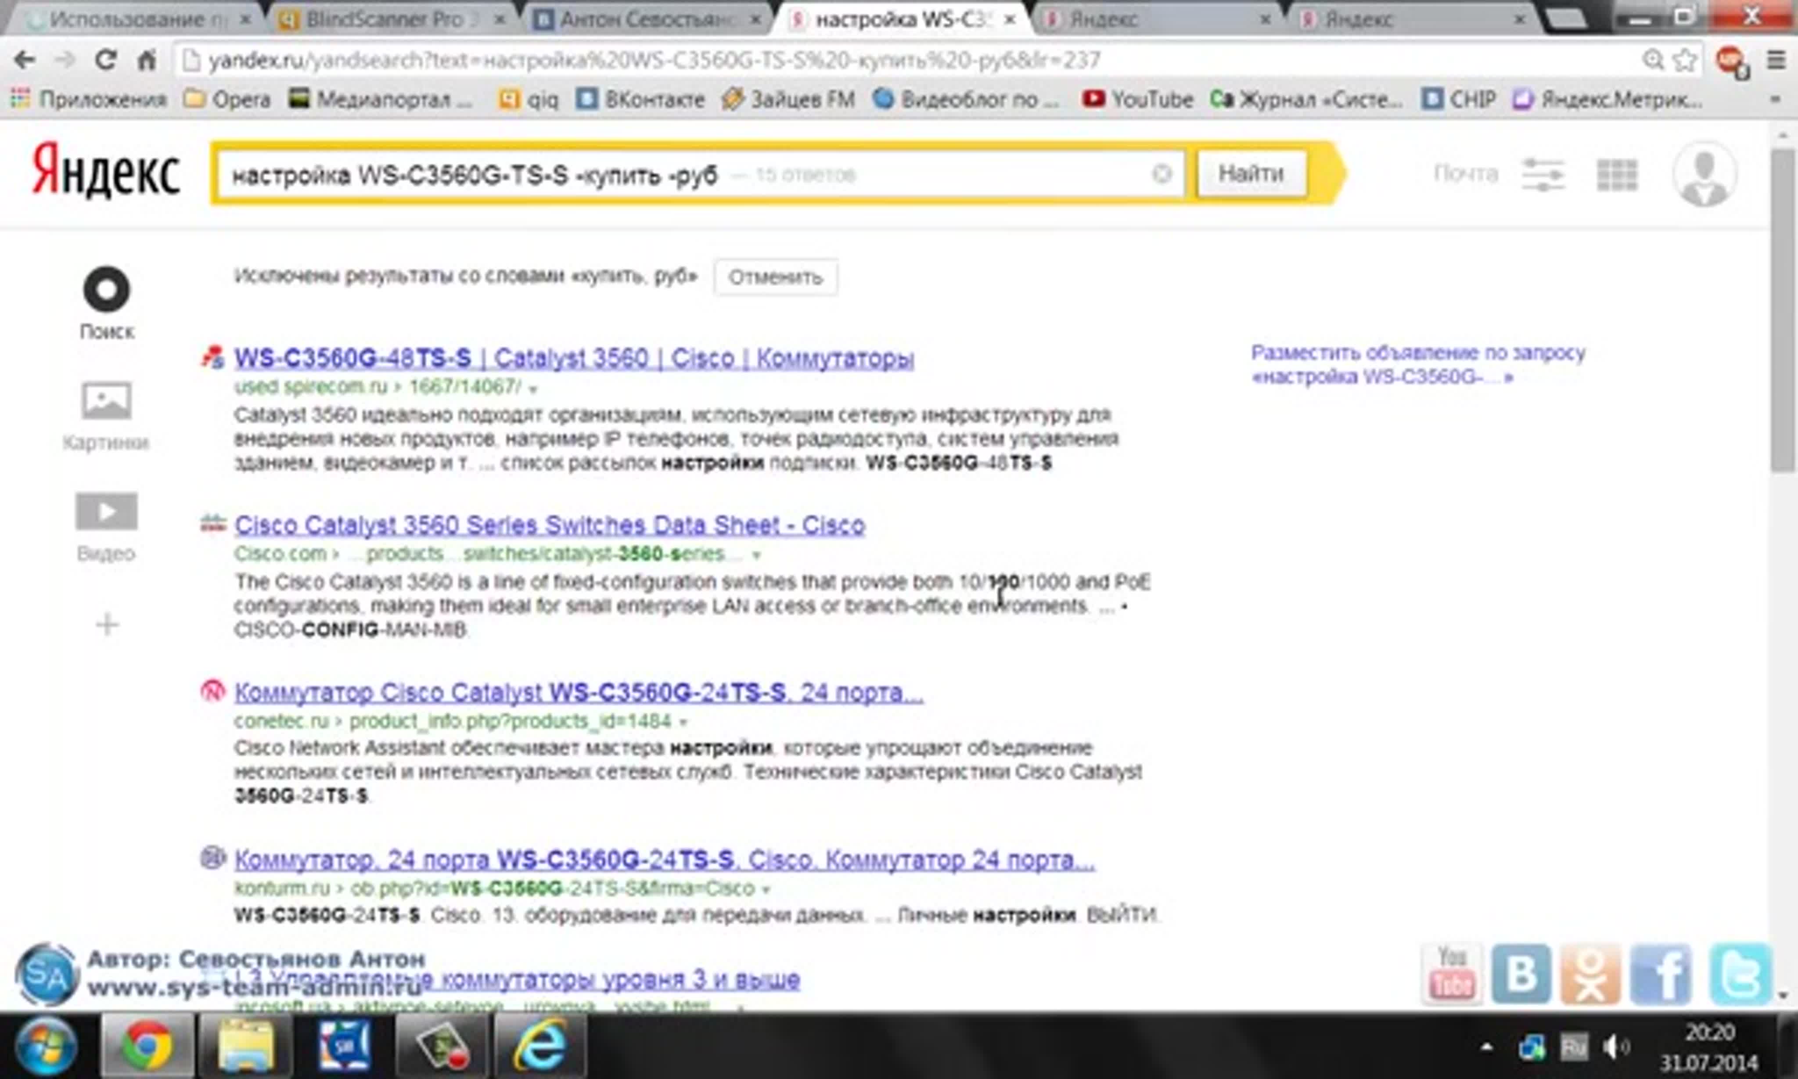1798x1079 pixels.
Task: Open the browser Home page
Action: coord(147,60)
